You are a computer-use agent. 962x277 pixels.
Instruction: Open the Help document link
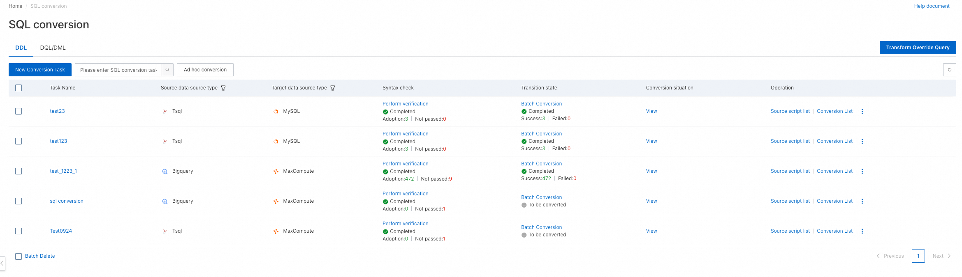tap(932, 6)
